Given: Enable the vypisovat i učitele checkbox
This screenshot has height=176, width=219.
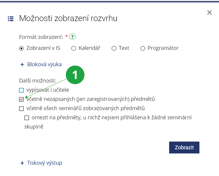Looking at the screenshot, I should (x=21, y=90).
